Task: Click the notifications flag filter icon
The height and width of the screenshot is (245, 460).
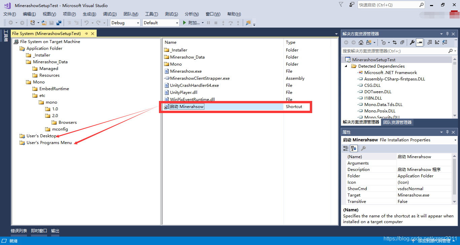Action: click(x=341, y=5)
